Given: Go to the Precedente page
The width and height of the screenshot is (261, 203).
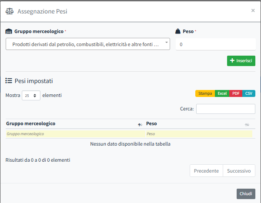Looking at the screenshot, I should point(206,171).
